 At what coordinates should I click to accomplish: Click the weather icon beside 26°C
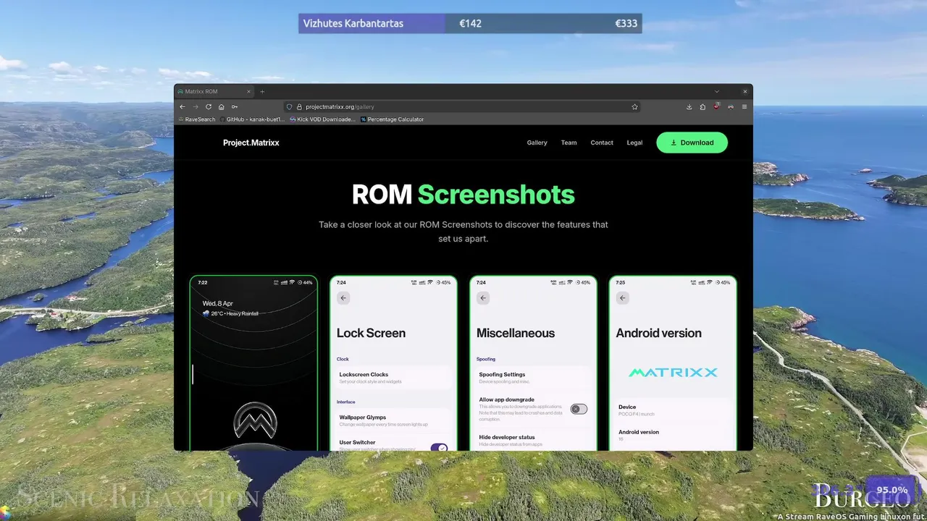[206, 313]
